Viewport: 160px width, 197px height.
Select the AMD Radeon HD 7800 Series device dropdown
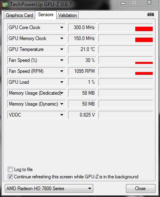pos(49,188)
